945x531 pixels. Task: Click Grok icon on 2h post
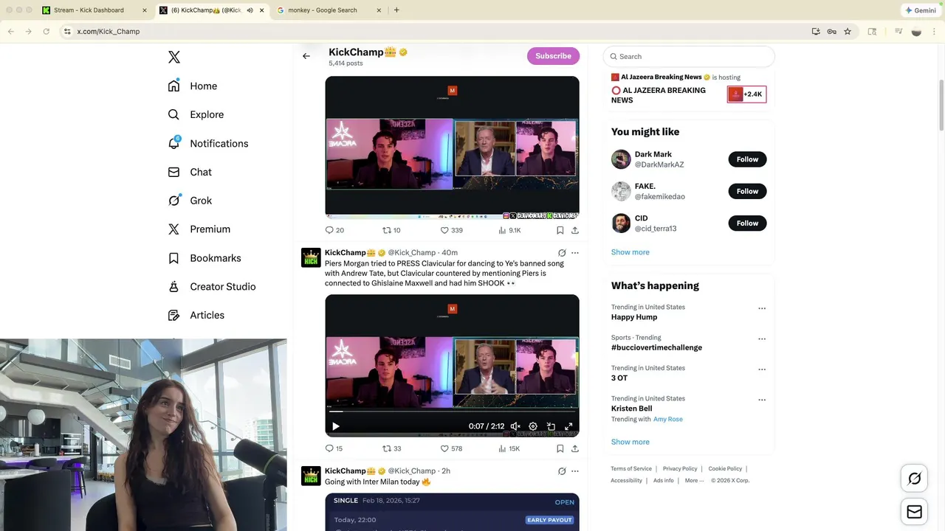point(562,471)
